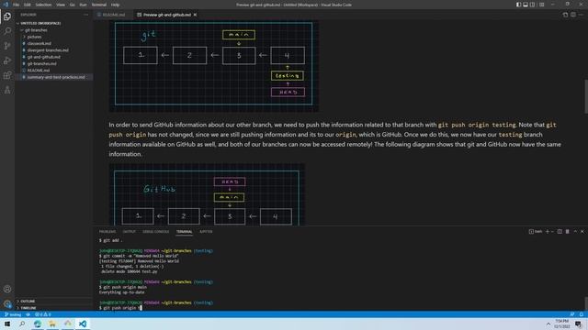
Task: Toggle bottom panel visibility
Action: (x=526, y=5)
